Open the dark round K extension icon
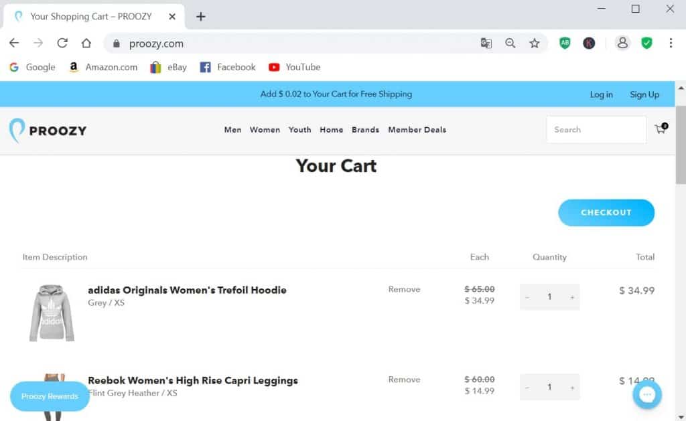 pos(589,43)
